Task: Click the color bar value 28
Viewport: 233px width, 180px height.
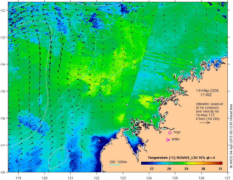Action: click(x=169, y=169)
